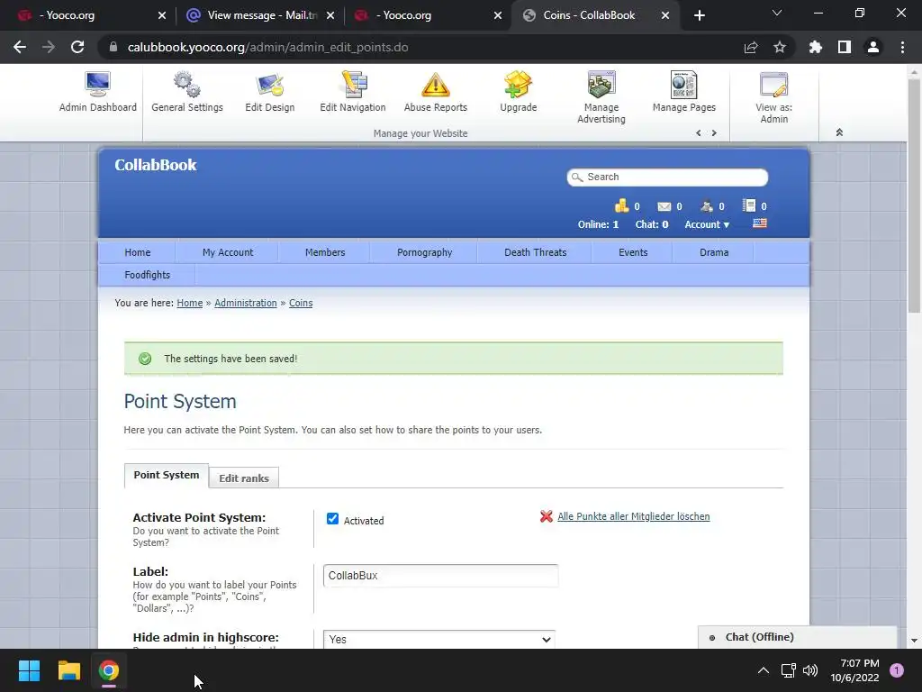Open the Hide admin in highscore dropdown
Image resolution: width=922 pixels, height=692 pixels.
(438, 639)
